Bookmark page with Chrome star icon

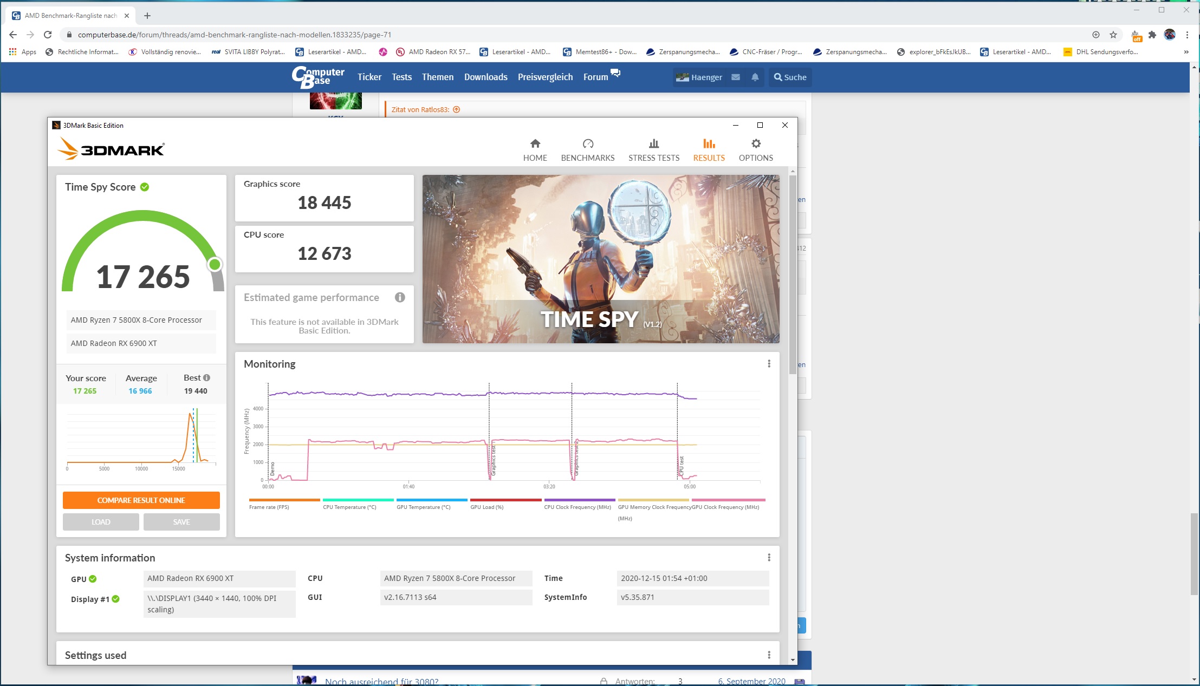click(x=1113, y=35)
